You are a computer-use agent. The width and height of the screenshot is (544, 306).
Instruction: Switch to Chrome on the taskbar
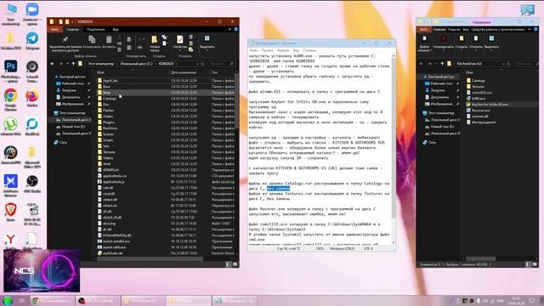click(x=52, y=301)
